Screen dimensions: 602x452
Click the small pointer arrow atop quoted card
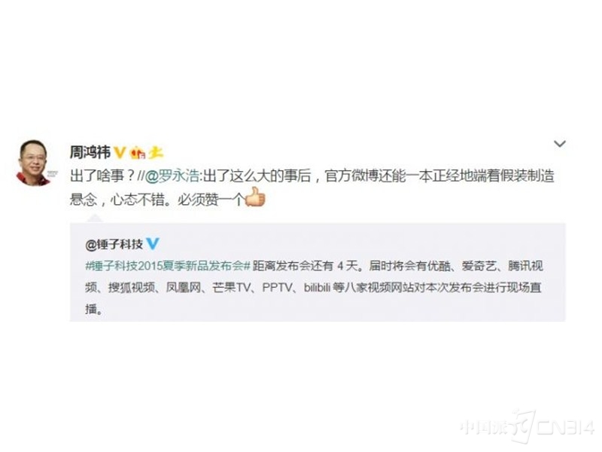coord(95,219)
